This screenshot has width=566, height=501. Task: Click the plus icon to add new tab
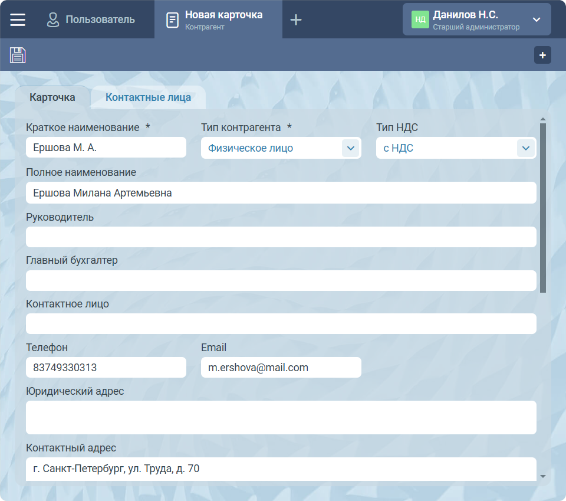click(296, 19)
